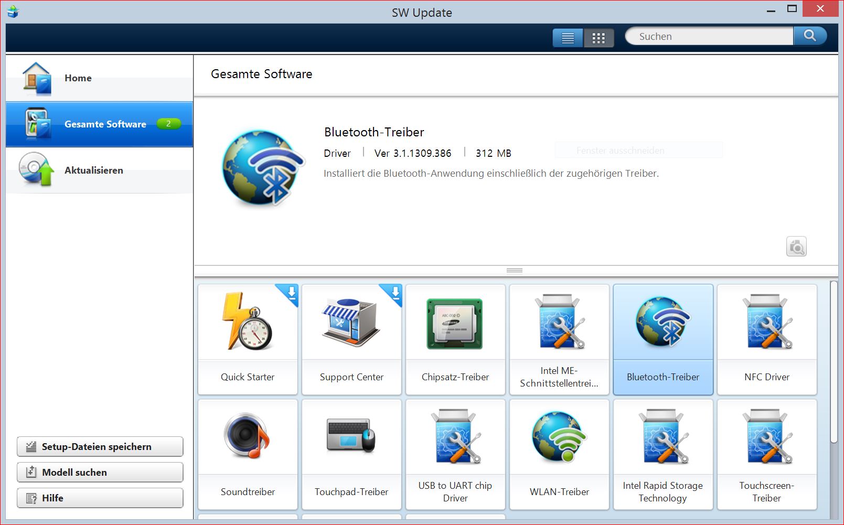
Task: Select the WLAN-Treiber tile
Action: tap(559, 454)
